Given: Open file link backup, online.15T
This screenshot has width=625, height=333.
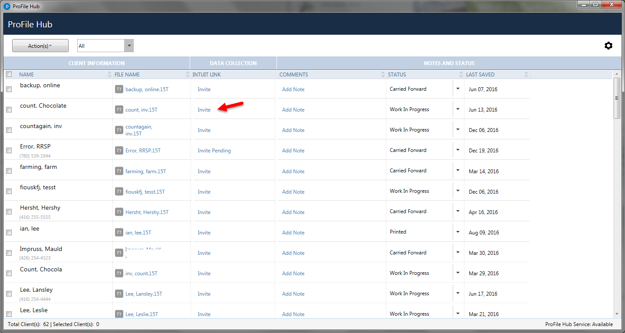Looking at the screenshot, I should (x=147, y=89).
